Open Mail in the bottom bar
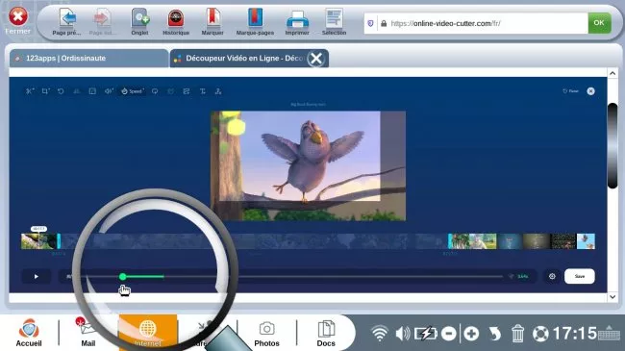 pyautogui.click(x=87, y=333)
